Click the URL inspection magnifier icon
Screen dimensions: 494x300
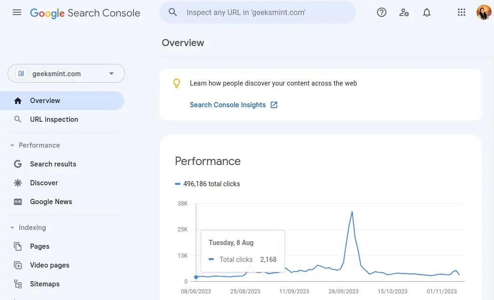tap(18, 119)
